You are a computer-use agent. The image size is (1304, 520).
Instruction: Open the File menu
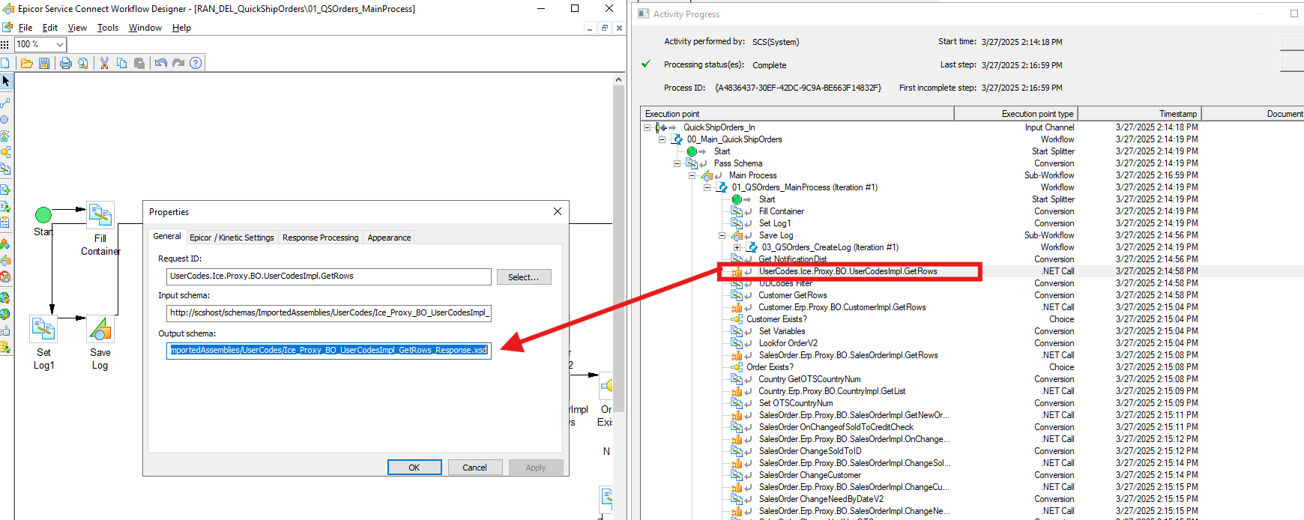[25, 28]
